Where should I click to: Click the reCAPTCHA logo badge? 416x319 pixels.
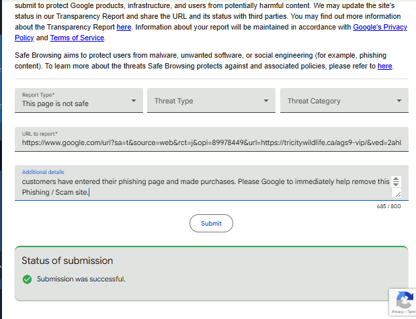(404, 300)
